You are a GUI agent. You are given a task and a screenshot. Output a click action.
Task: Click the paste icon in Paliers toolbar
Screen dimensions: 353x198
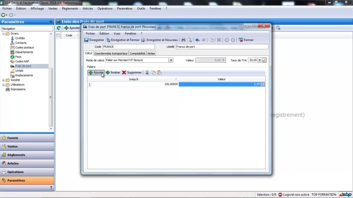click(159, 73)
